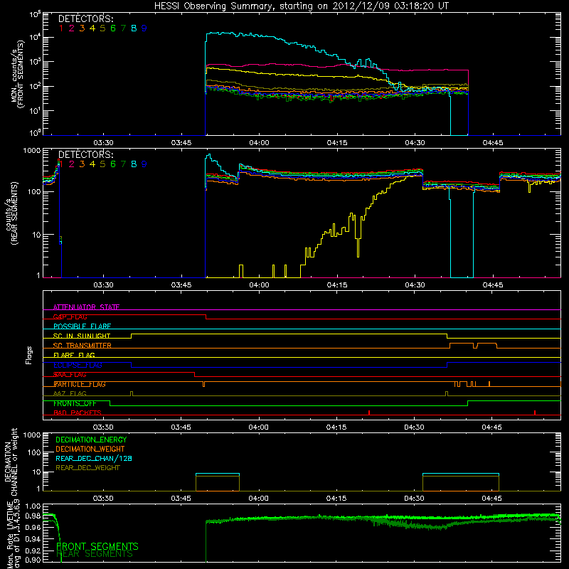Select FRONT SEGMENTS legend in livetime panel
The image size is (569, 569).
click(x=97, y=546)
